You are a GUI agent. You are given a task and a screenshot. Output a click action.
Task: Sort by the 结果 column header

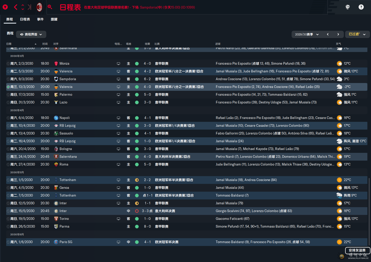click(147, 44)
